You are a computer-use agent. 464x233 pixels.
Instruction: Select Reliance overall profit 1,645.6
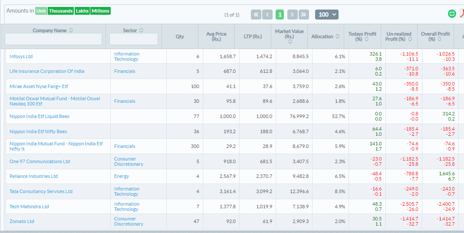coord(447,174)
